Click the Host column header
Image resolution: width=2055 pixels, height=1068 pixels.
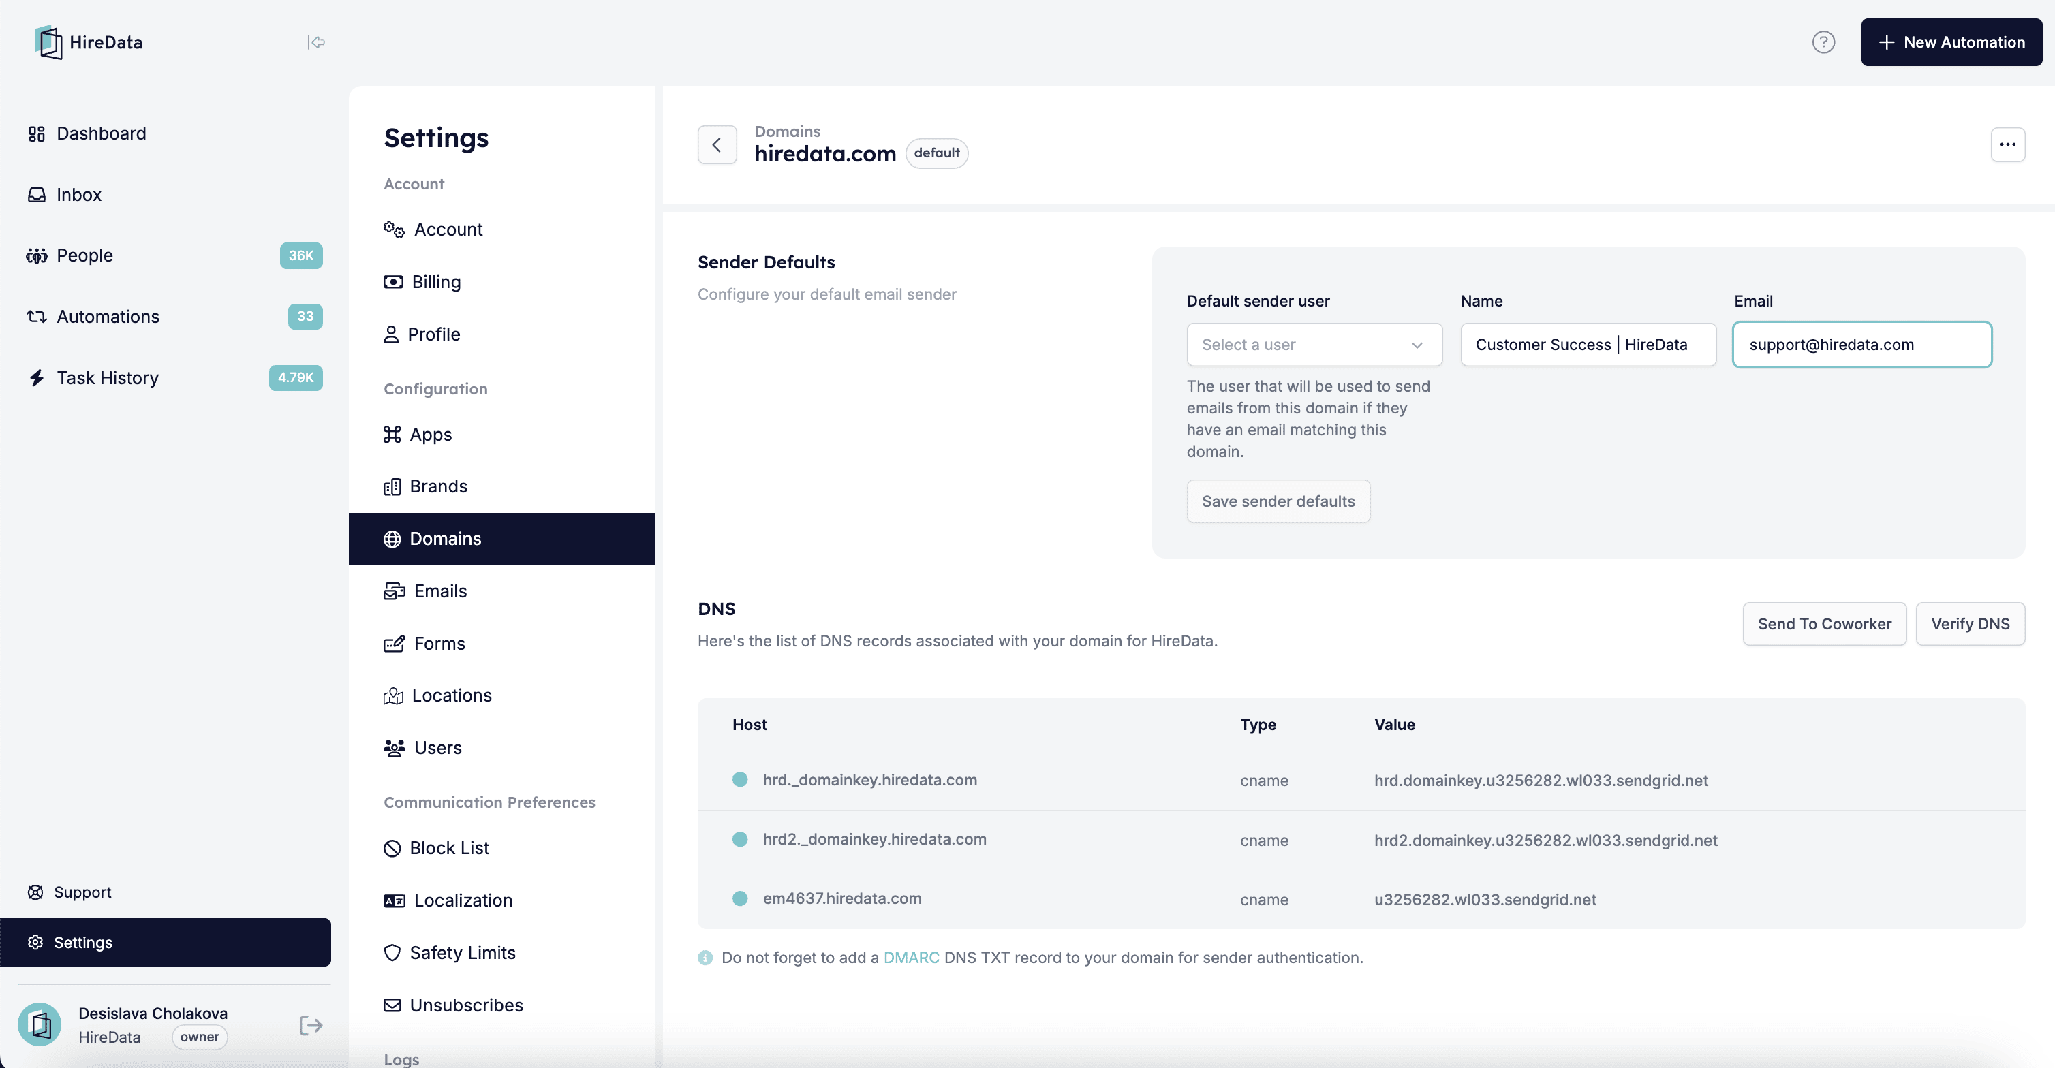click(x=749, y=725)
